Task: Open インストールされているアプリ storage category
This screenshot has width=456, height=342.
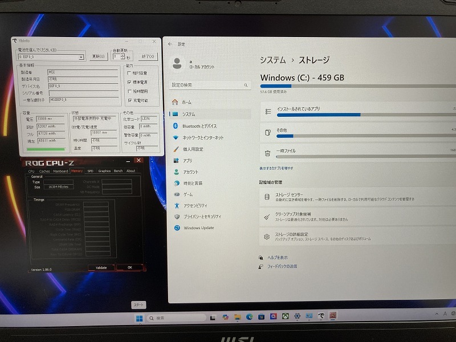Action: (x=358, y=111)
